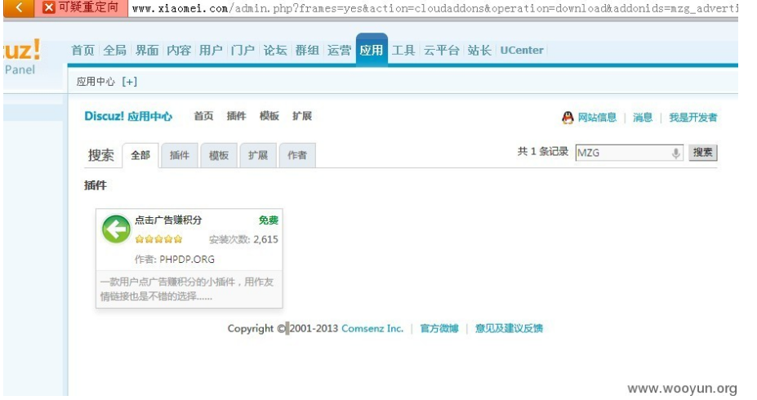Open the 站长 admin menu
Image resolution: width=757 pixels, height=400 pixels.
[479, 50]
